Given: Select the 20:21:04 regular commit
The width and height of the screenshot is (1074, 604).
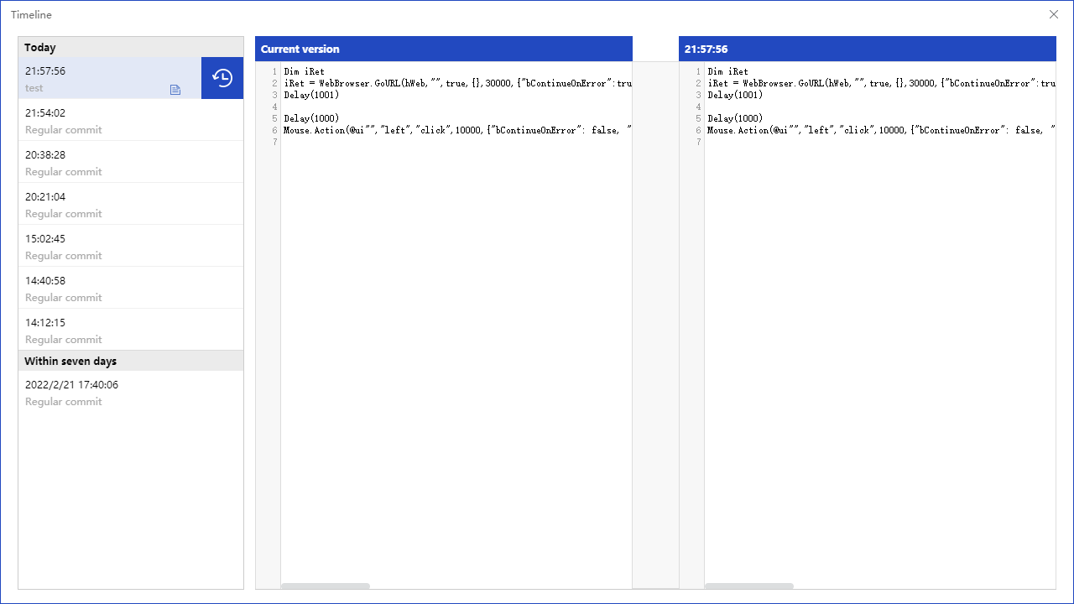Looking at the screenshot, I should 131,204.
